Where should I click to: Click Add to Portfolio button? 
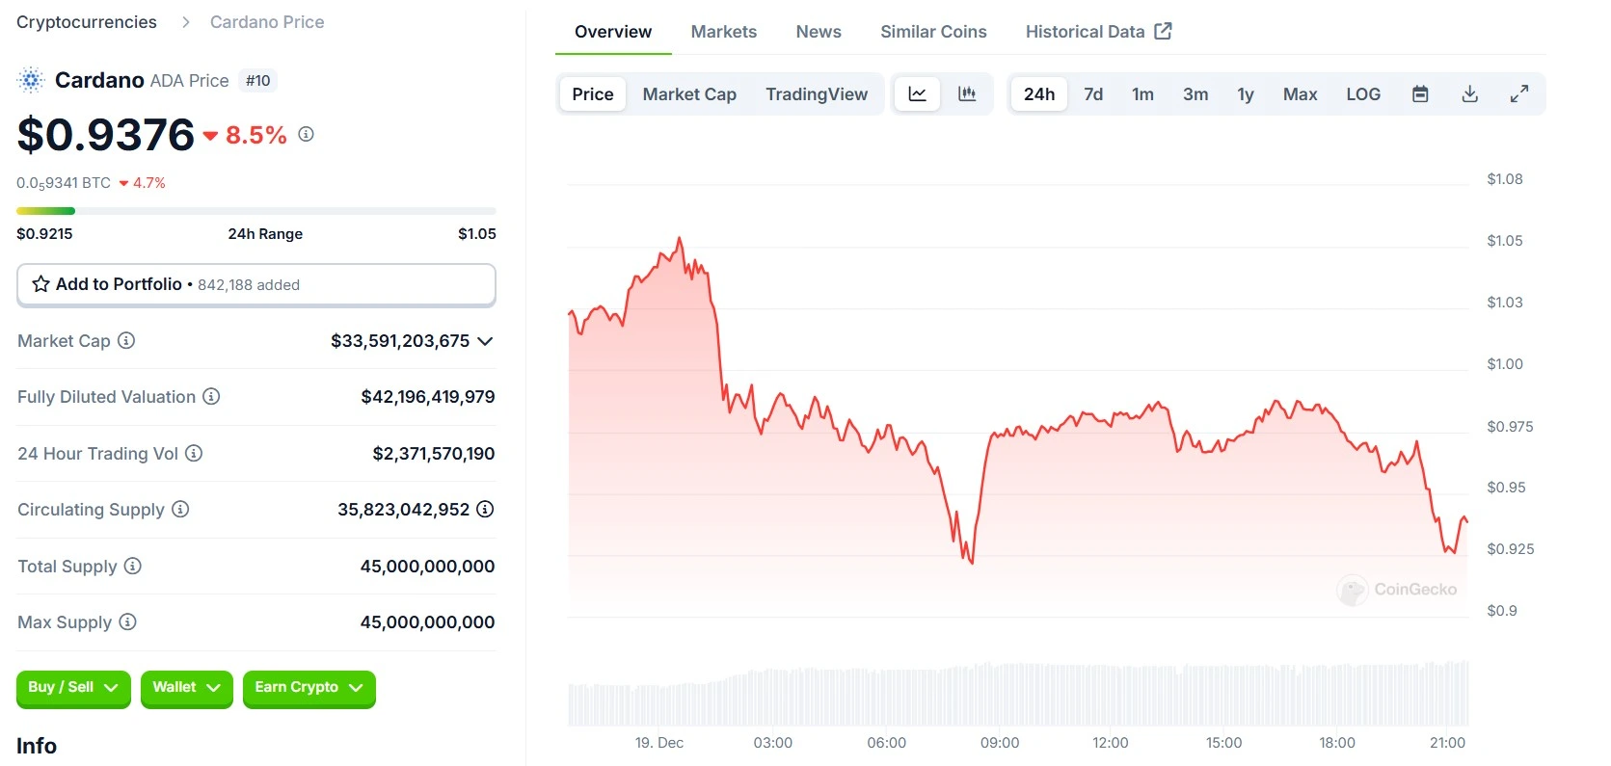point(256,284)
